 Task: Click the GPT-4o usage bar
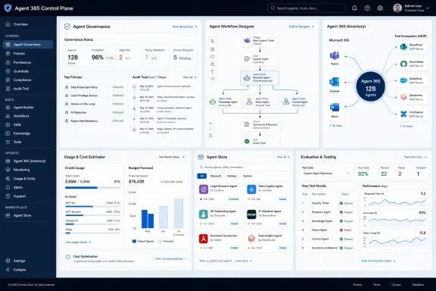point(92,206)
